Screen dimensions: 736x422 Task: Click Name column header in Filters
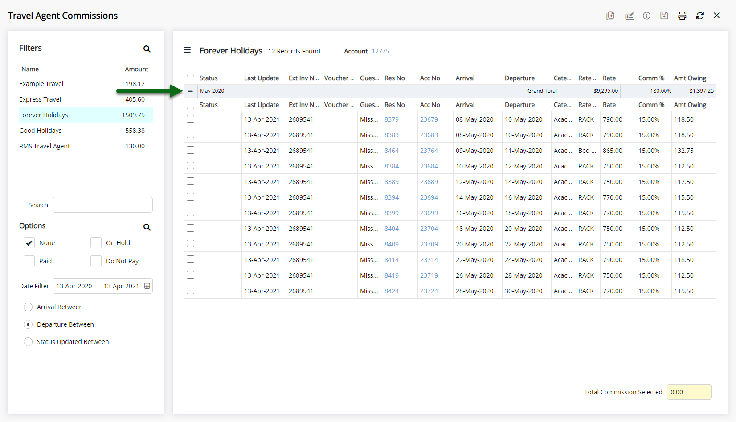pyautogui.click(x=30, y=69)
